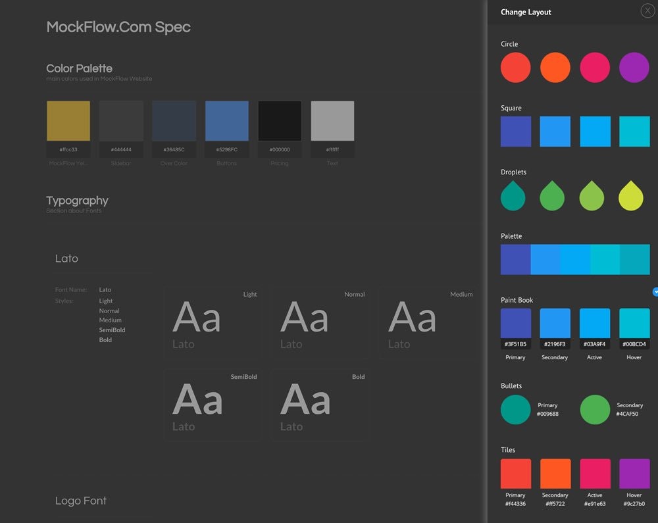Image resolution: width=658 pixels, height=523 pixels.
Task: Select the yellow droplet icon
Action: 631,195
